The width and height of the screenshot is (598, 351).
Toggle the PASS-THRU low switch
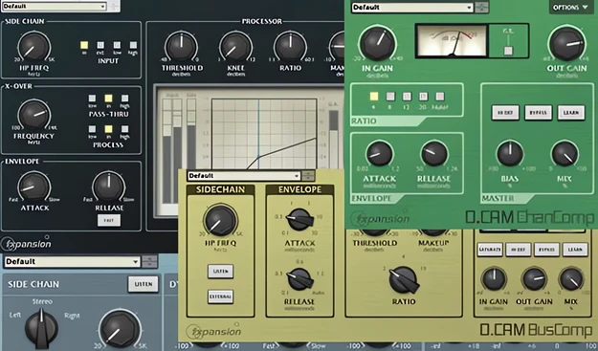pyautogui.click(x=92, y=99)
